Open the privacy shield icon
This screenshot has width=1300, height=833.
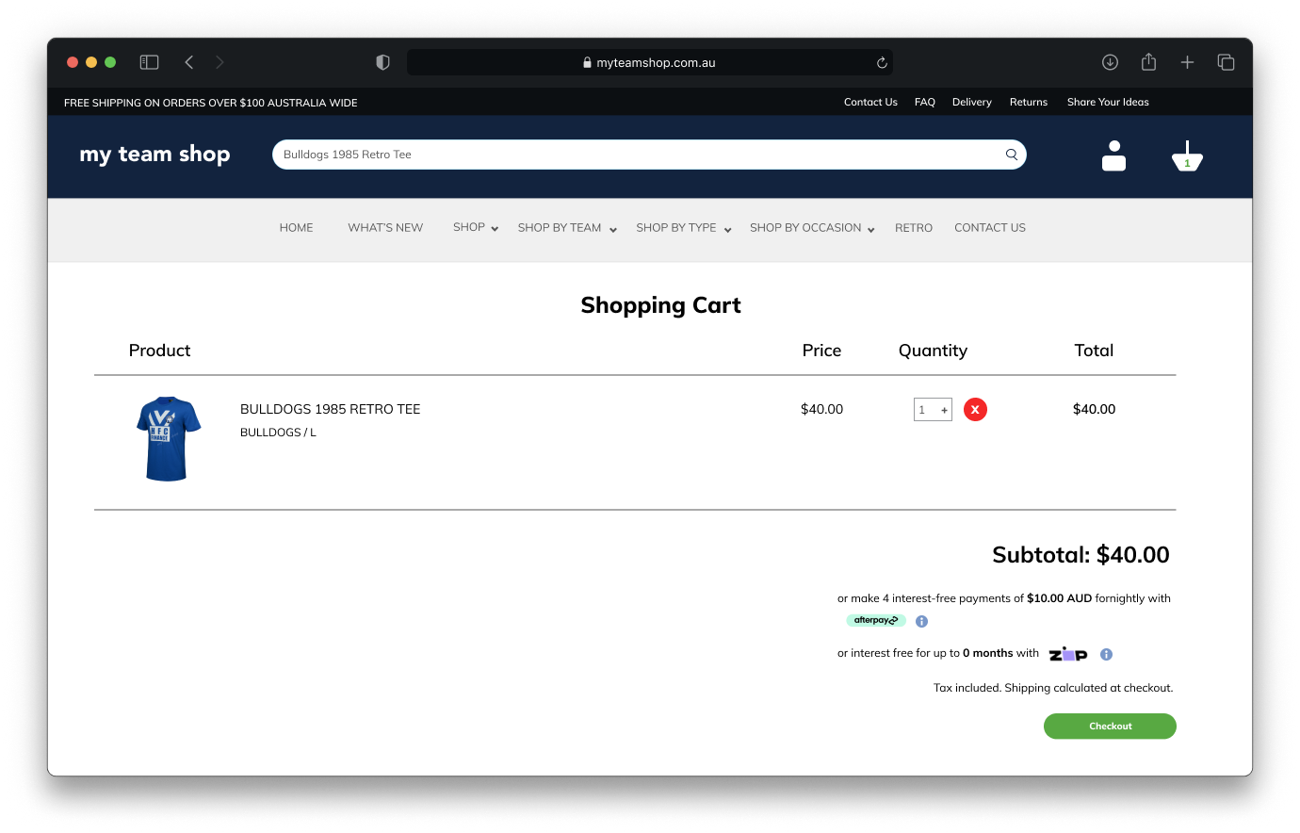click(382, 62)
